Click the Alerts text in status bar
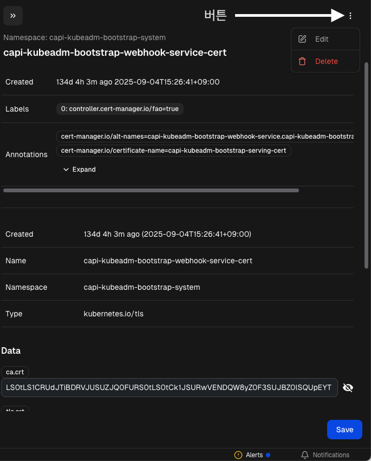This screenshot has width=371, height=461. [255, 455]
